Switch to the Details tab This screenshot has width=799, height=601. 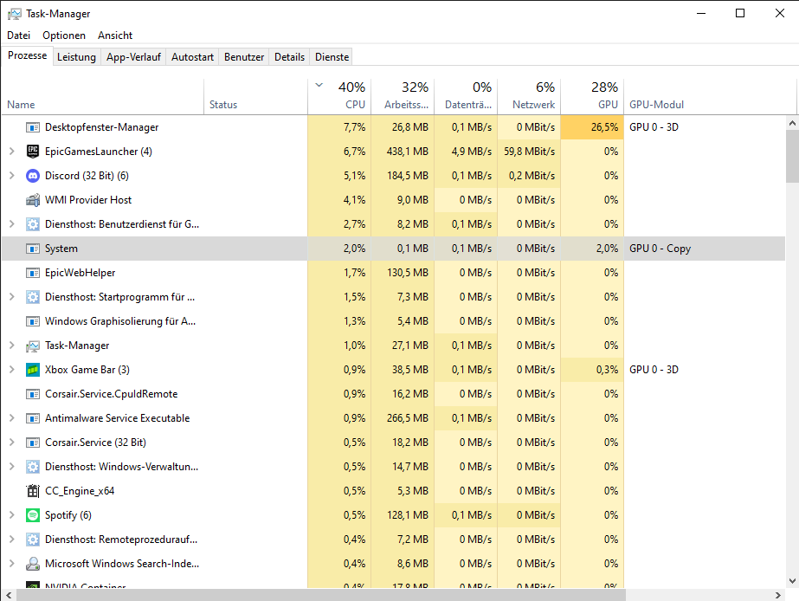click(289, 57)
